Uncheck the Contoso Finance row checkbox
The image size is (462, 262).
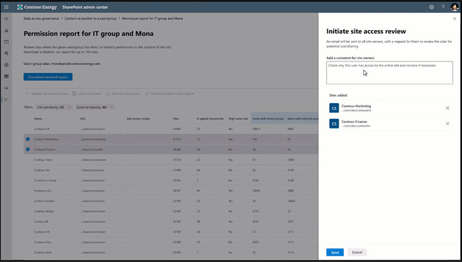pyautogui.click(x=28, y=149)
